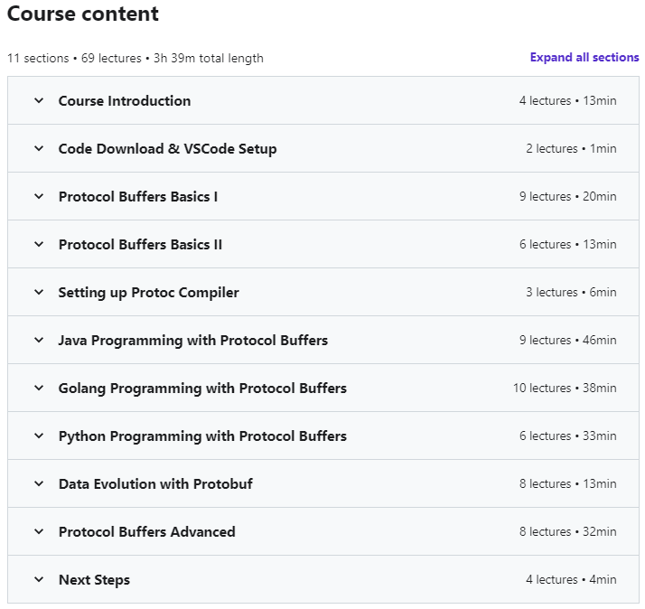
Task: Click chevron icon beside Protocol Buffers Basics II
Action: [x=39, y=244]
